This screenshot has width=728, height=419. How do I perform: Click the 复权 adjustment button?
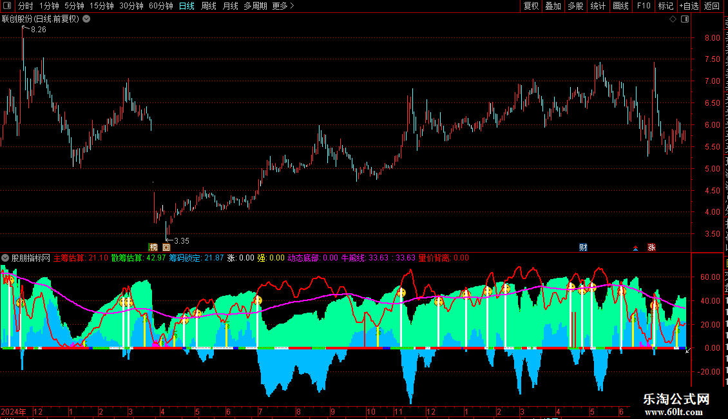pos(531,6)
